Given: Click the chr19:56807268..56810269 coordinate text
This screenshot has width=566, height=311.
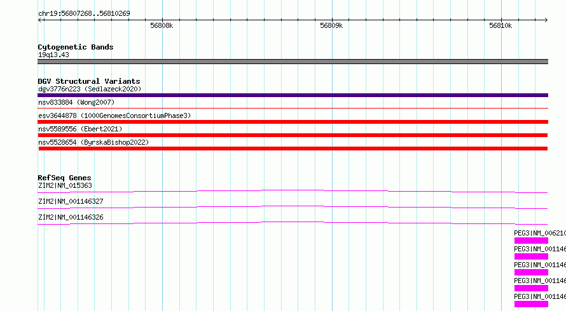Looking at the screenshot, I should click(x=84, y=13).
